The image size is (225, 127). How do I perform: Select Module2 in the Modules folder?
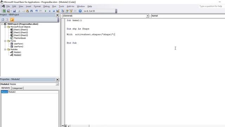[17, 55]
